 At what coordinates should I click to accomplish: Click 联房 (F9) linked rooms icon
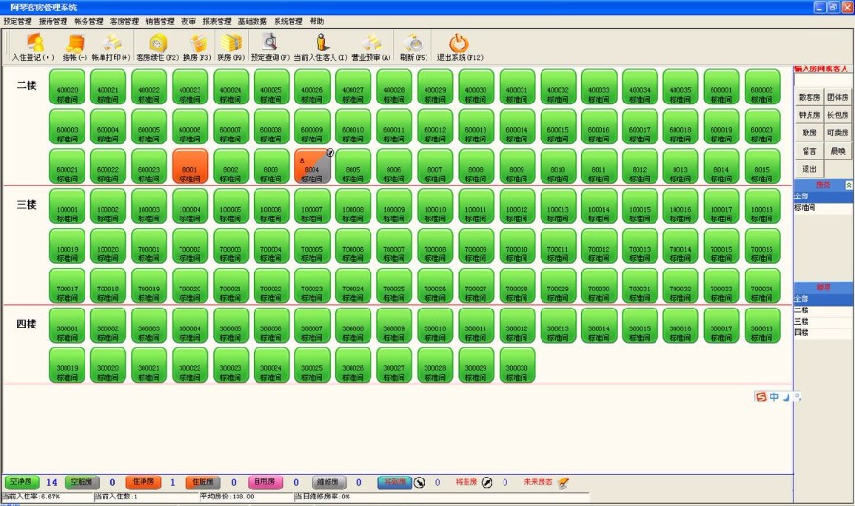(231, 43)
